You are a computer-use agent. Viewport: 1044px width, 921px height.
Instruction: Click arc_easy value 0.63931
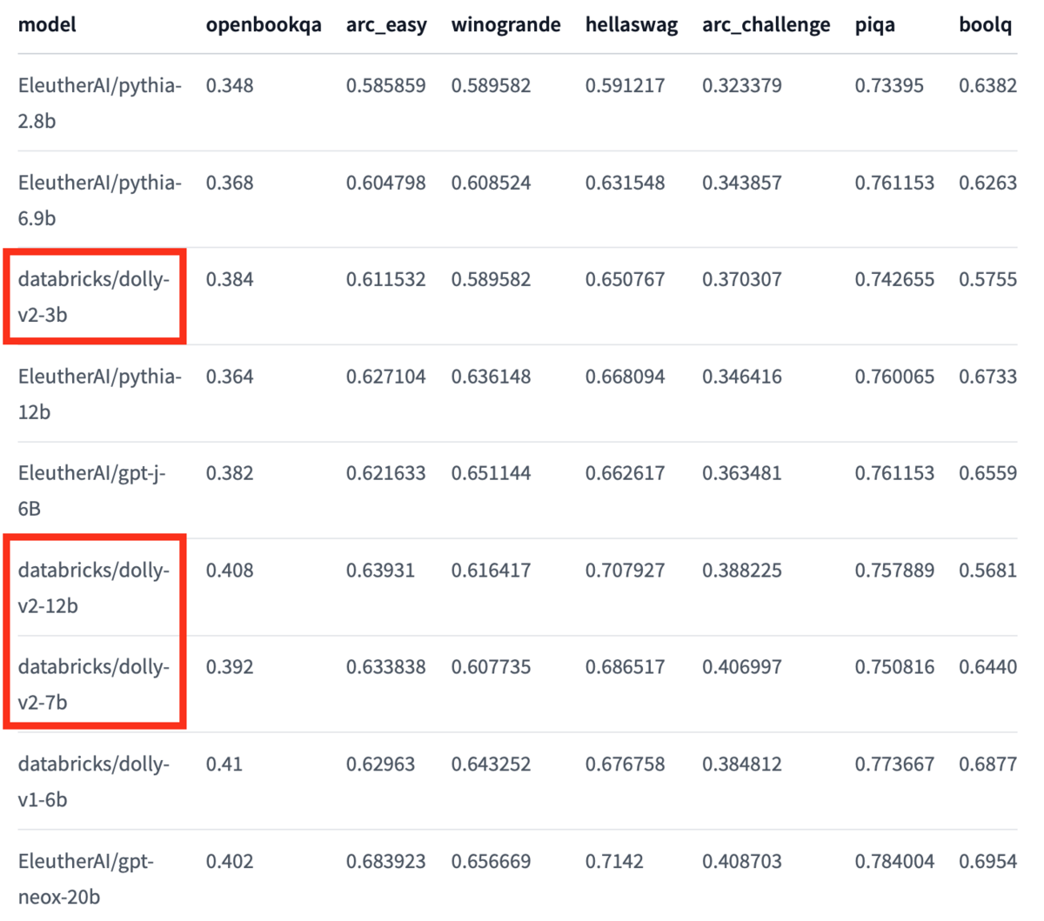point(381,571)
